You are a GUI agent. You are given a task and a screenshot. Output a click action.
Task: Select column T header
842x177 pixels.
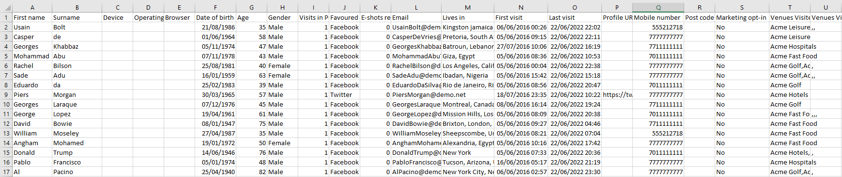(790, 7)
